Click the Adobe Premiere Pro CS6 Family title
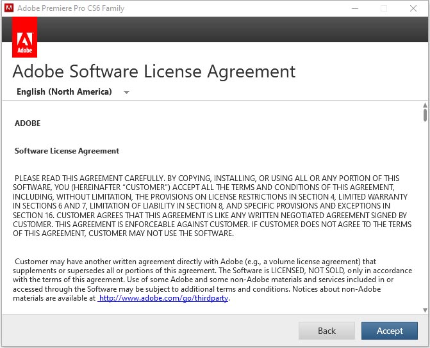 click(71, 8)
